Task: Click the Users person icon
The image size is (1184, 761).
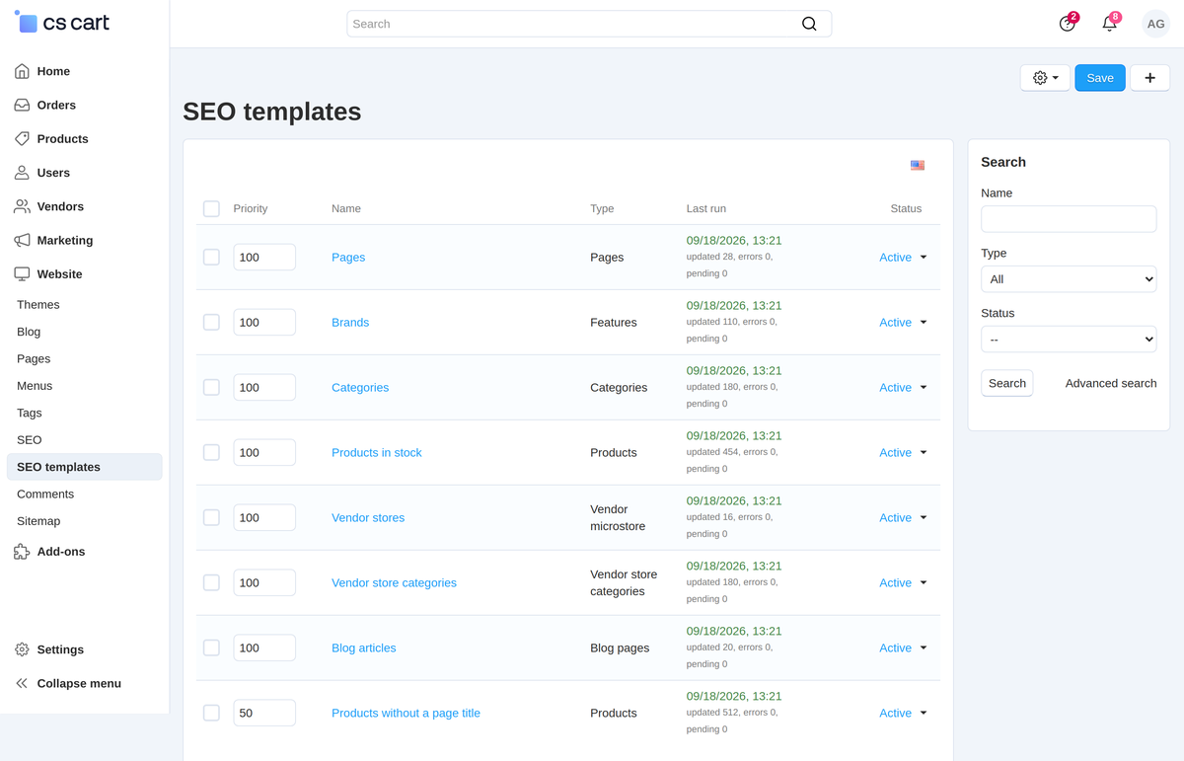Action: click(22, 172)
